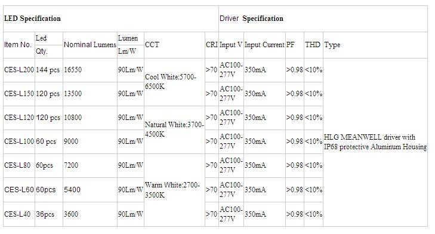
Task: Click the 144 pcs LED quantity cell
Action: pos(49,70)
